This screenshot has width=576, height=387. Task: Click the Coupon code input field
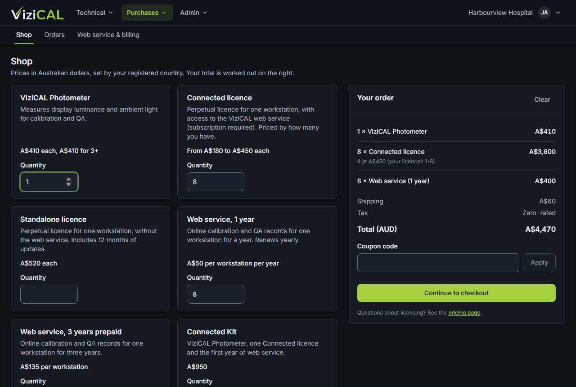point(438,263)
